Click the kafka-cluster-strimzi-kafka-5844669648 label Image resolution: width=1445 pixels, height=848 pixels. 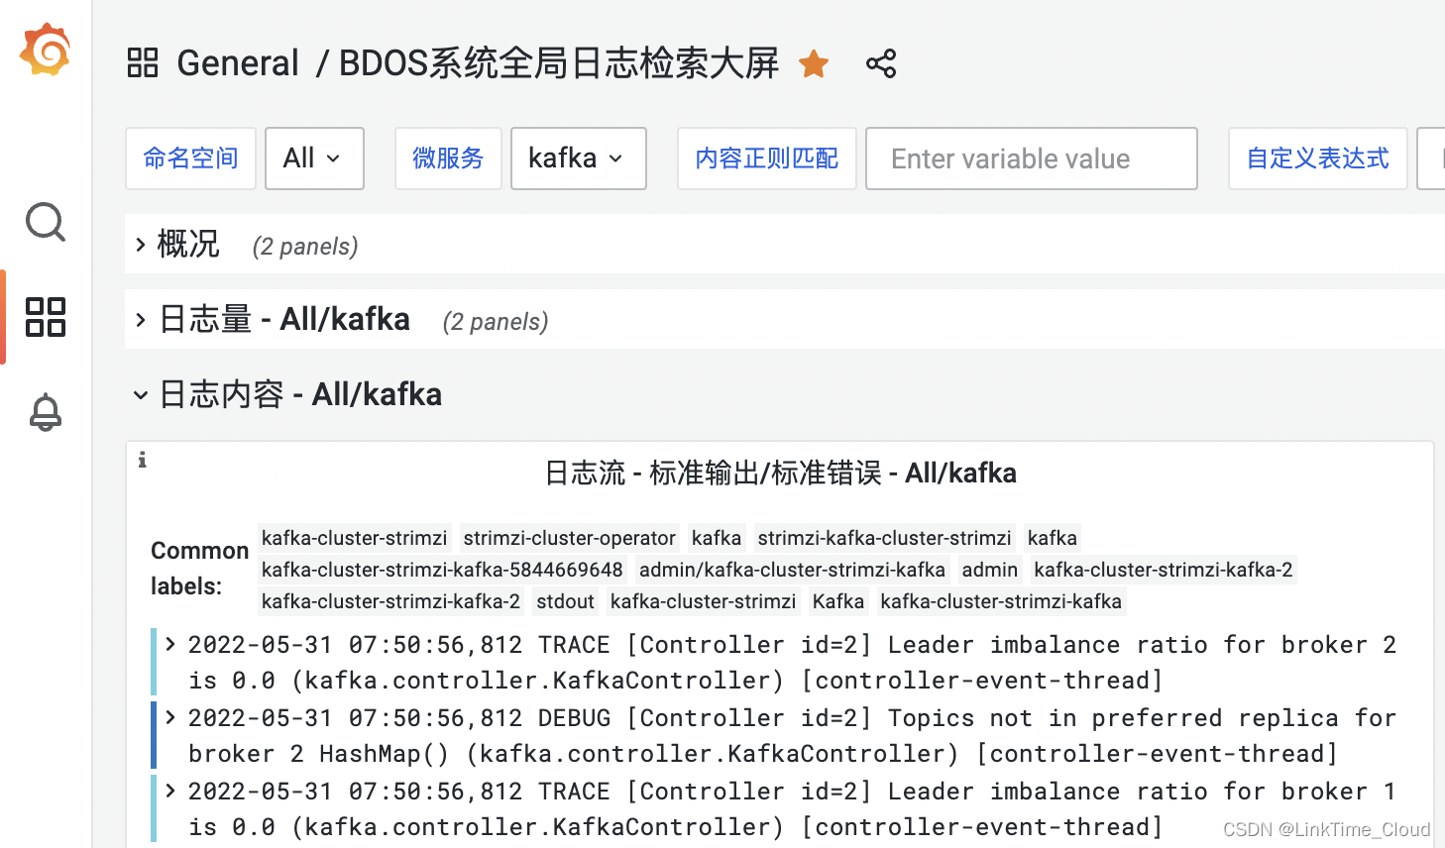tap(442, 570)
